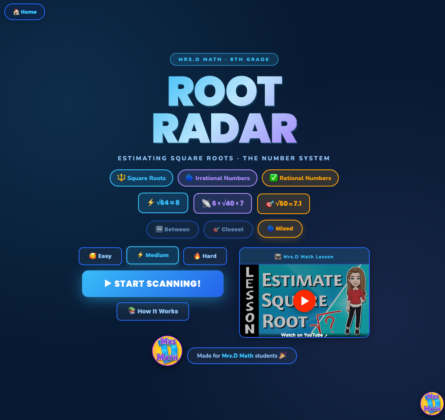The width and height of the screenshot is (445, 420).
Task: Click the green checkmark on Rational Numbers
Action: (x=274, y=178)
